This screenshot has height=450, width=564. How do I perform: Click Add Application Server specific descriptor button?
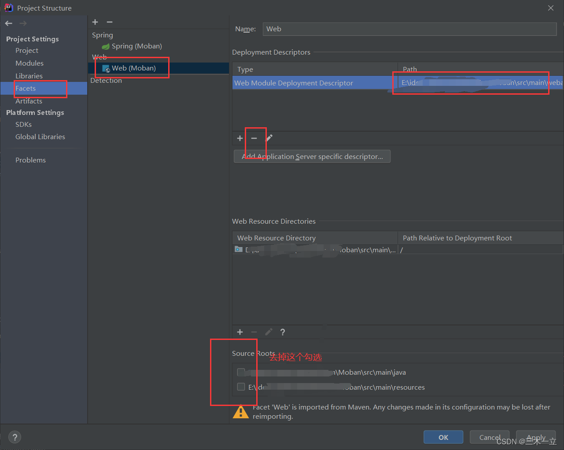click(312, 157)
